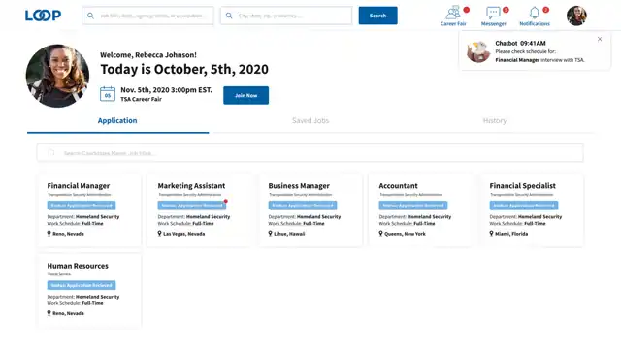The image size is (621, 349).
Task: Click the Search button
Action: (377, 16)
